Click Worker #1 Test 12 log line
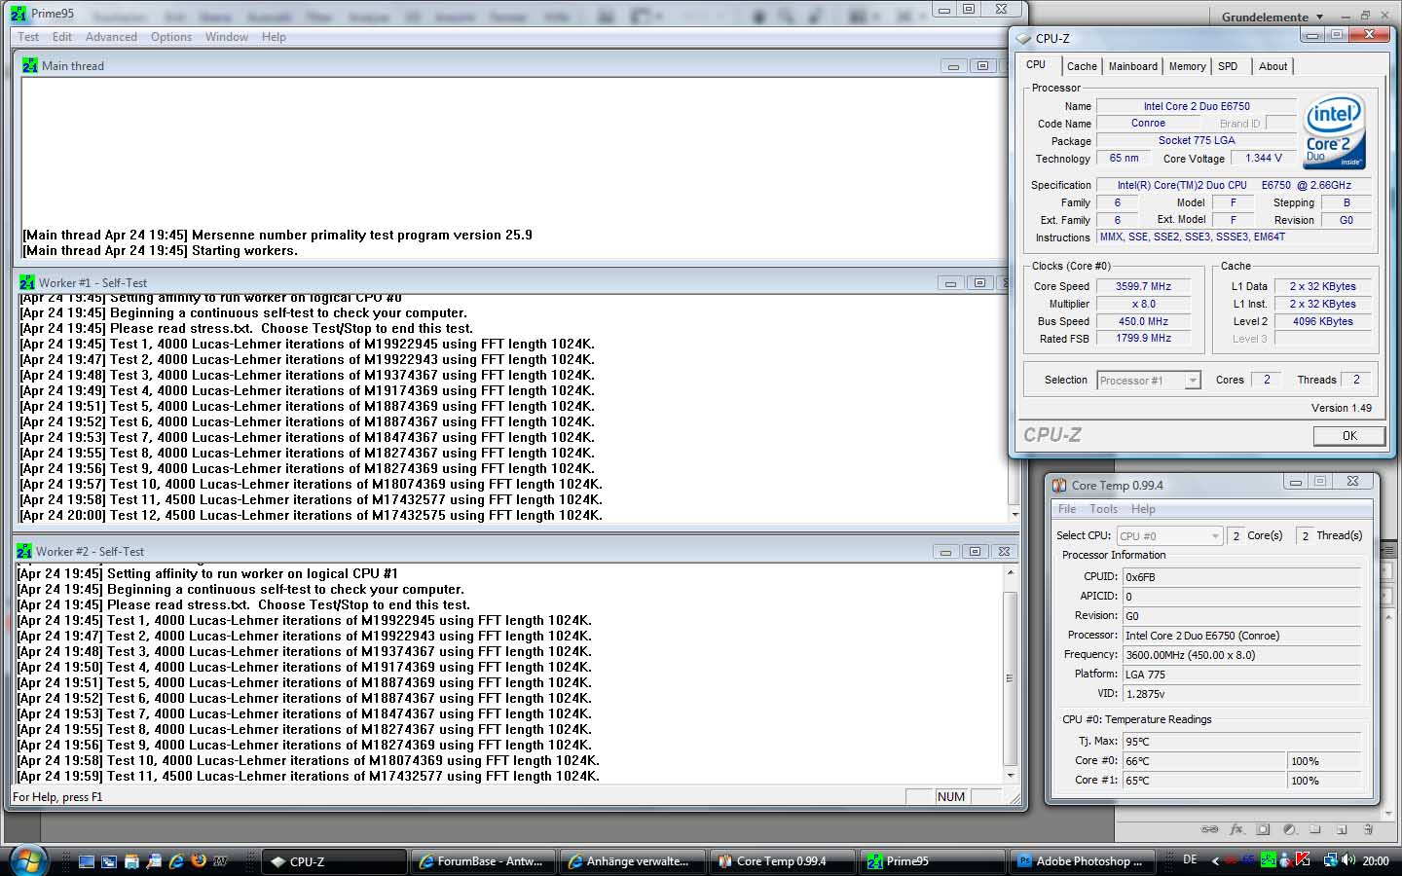 (312, 515)
